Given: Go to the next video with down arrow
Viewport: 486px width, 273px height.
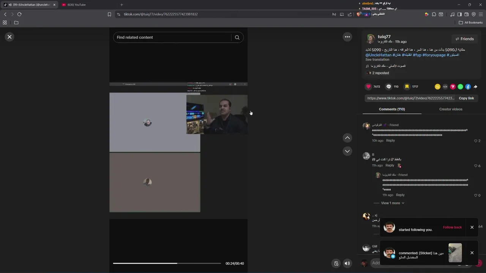Looking at the screenshot, I should click(347, 151).
